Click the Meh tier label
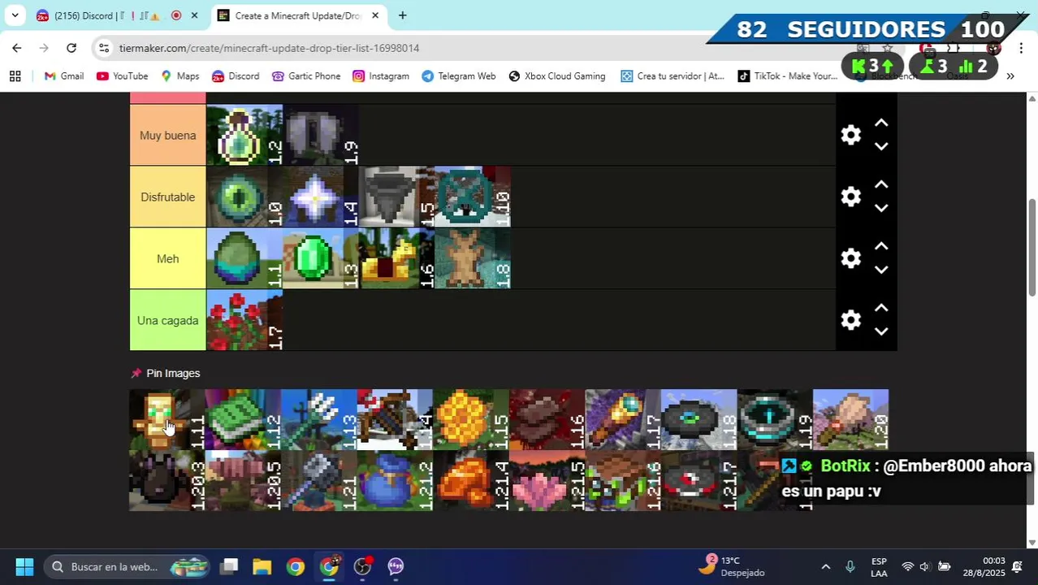The width and height of the screenshot is (1038, 585). [167, 259]
